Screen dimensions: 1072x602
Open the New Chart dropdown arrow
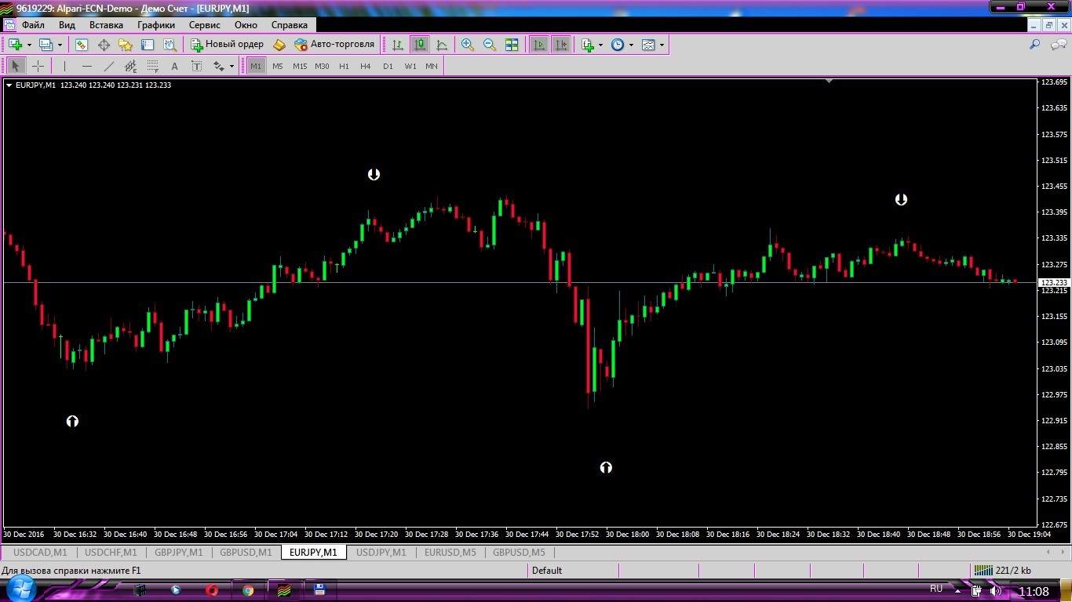point(28,45)
